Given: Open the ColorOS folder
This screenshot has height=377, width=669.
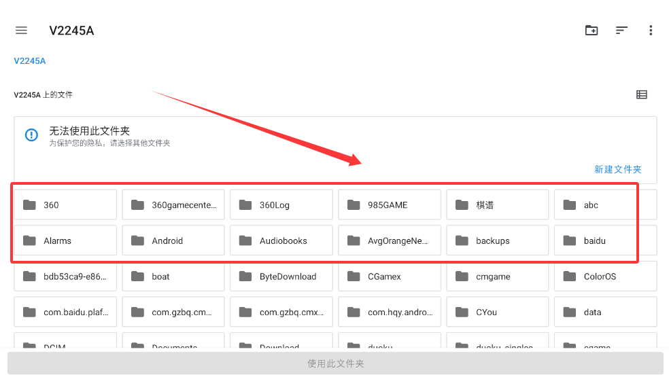Looking at the screenshot, I should point(605,277).
